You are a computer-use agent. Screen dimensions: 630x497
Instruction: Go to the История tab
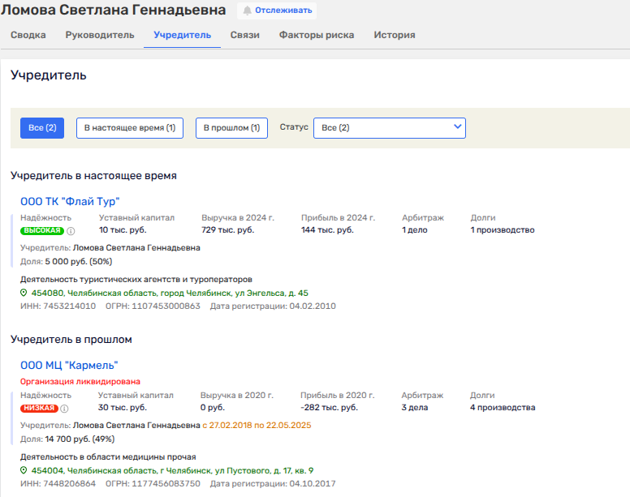(395, 35)
